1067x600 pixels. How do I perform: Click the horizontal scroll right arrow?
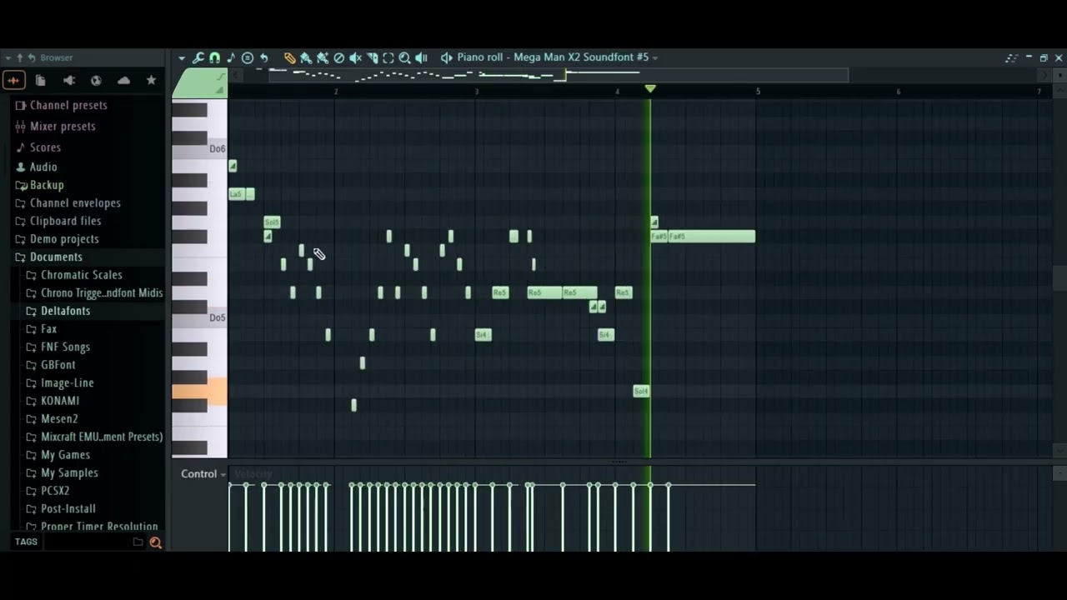1043,75
